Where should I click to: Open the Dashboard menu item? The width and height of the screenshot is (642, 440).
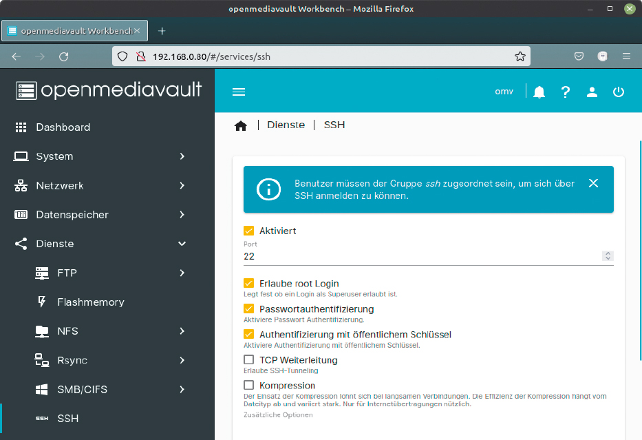(x=107, y=127)
